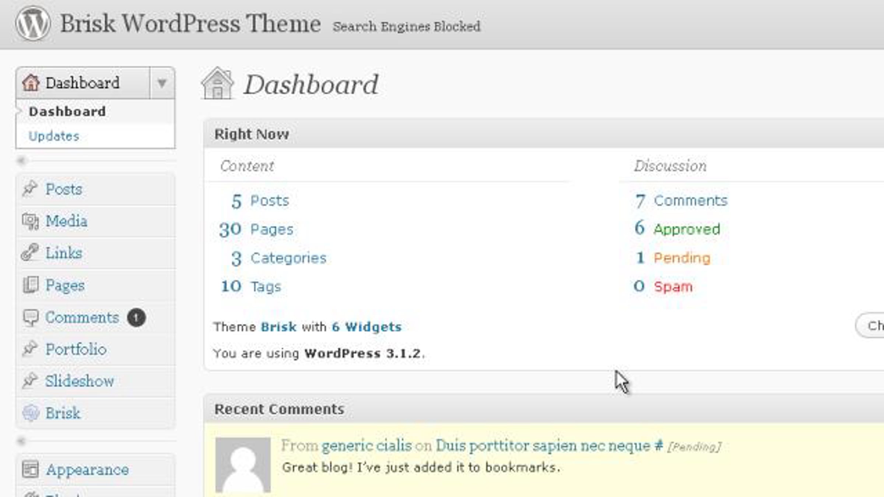Click the generic cialis commenter avatar
This screenshot has height=497, width=884.
tap(243, 465)
